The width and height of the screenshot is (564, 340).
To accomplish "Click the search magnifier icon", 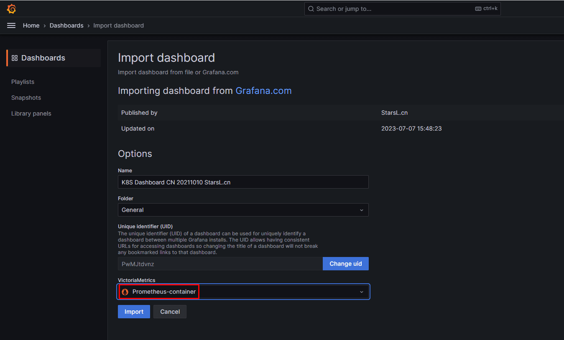I will (x=311, y=9).
